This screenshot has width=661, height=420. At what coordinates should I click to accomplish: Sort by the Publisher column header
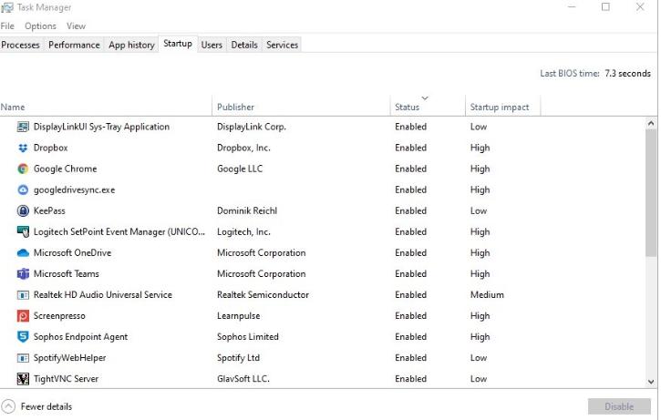tap(301, 107)
